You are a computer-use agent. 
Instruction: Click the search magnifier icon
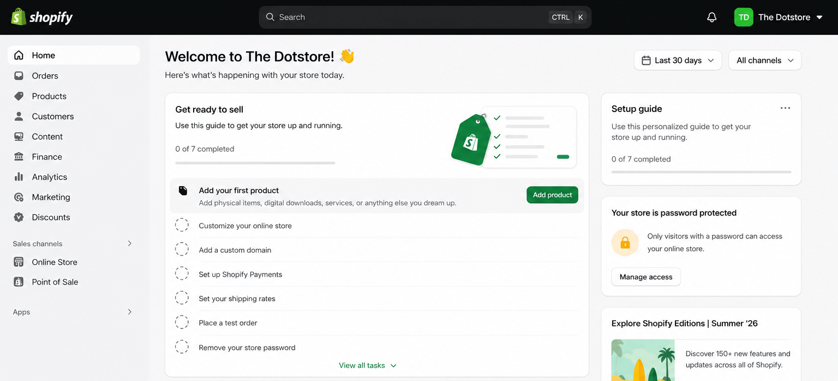click(270, 17)
